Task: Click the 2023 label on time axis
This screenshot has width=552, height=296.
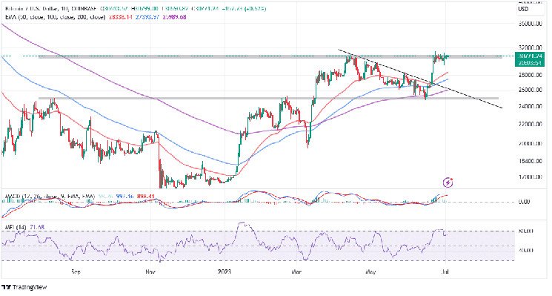Action: click(225, 272)
